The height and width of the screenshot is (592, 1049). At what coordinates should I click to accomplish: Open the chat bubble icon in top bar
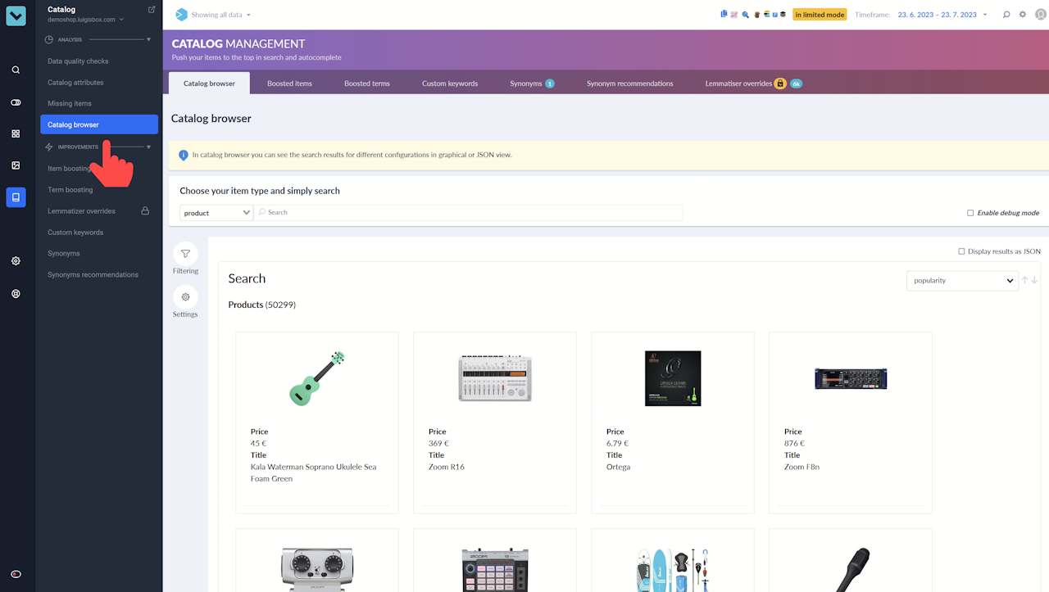pyautogui.click(x=1006, y=15)
